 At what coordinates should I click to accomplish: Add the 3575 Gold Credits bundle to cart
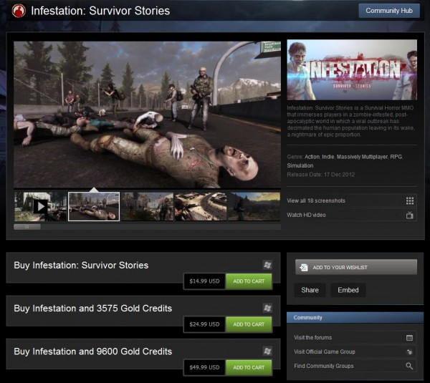(x=249, y=324)
